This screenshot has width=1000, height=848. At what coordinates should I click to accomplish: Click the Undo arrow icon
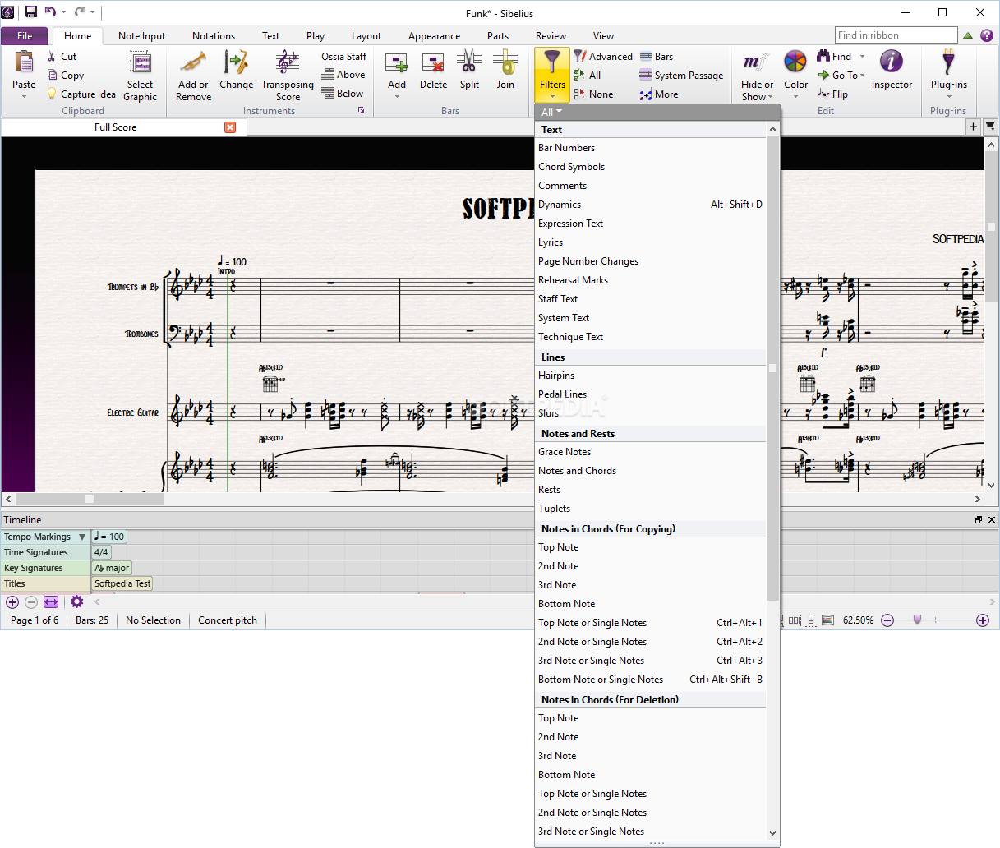click(x=50, y=12)
